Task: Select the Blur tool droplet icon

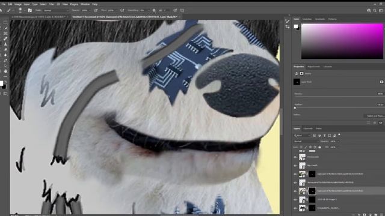Action: click(5, 55)
